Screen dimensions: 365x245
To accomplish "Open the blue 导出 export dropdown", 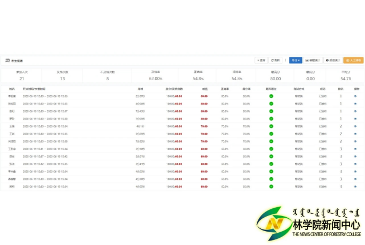I will click(295, 60).
